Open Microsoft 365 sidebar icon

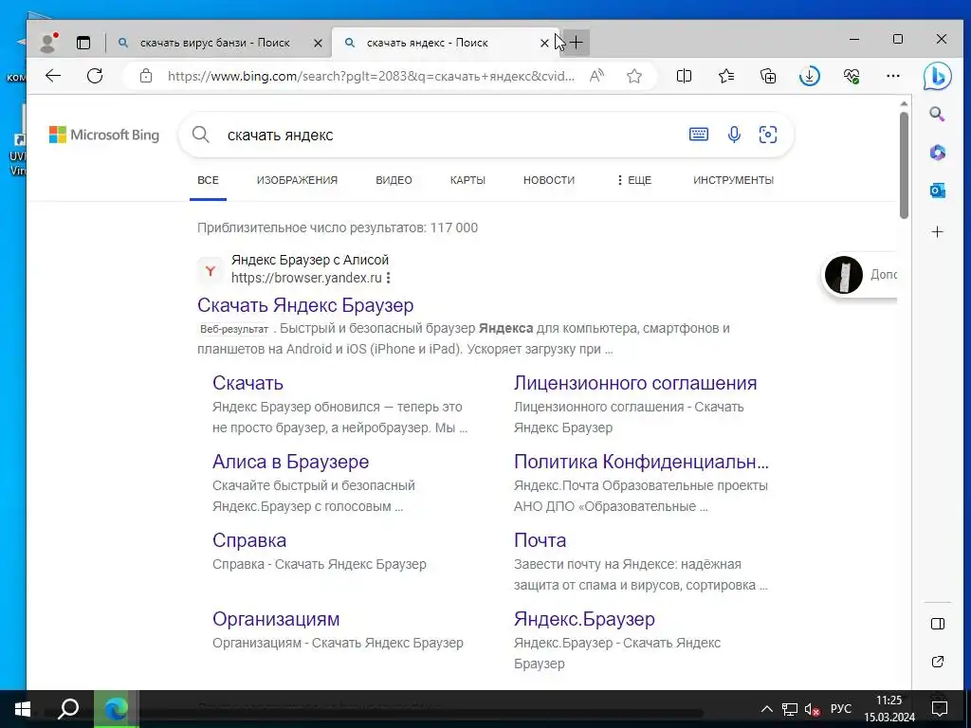938,153
